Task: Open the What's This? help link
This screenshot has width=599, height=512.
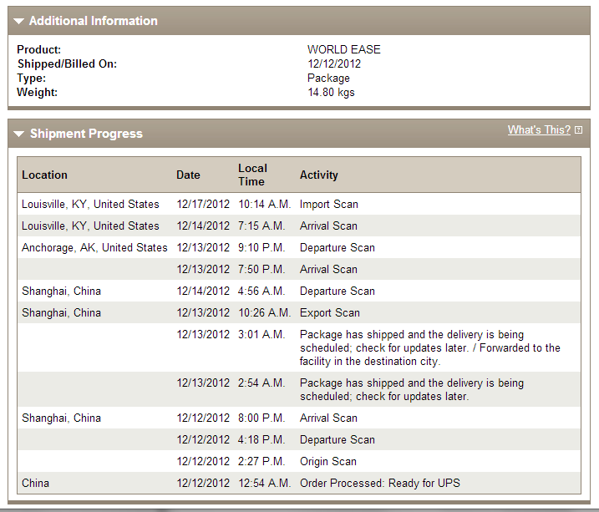Action: point(539,129)
